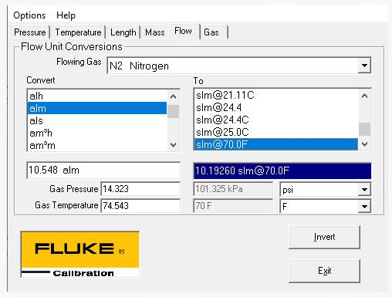This screenshot has height=297, width=392.
Task: Click the Exit button
Action: click(x=324, y=271)
